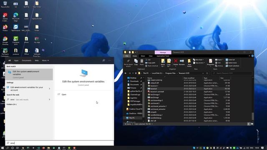Expand Easy access dropdown in ribbon
267x150 pixels.
pos(204,63)
